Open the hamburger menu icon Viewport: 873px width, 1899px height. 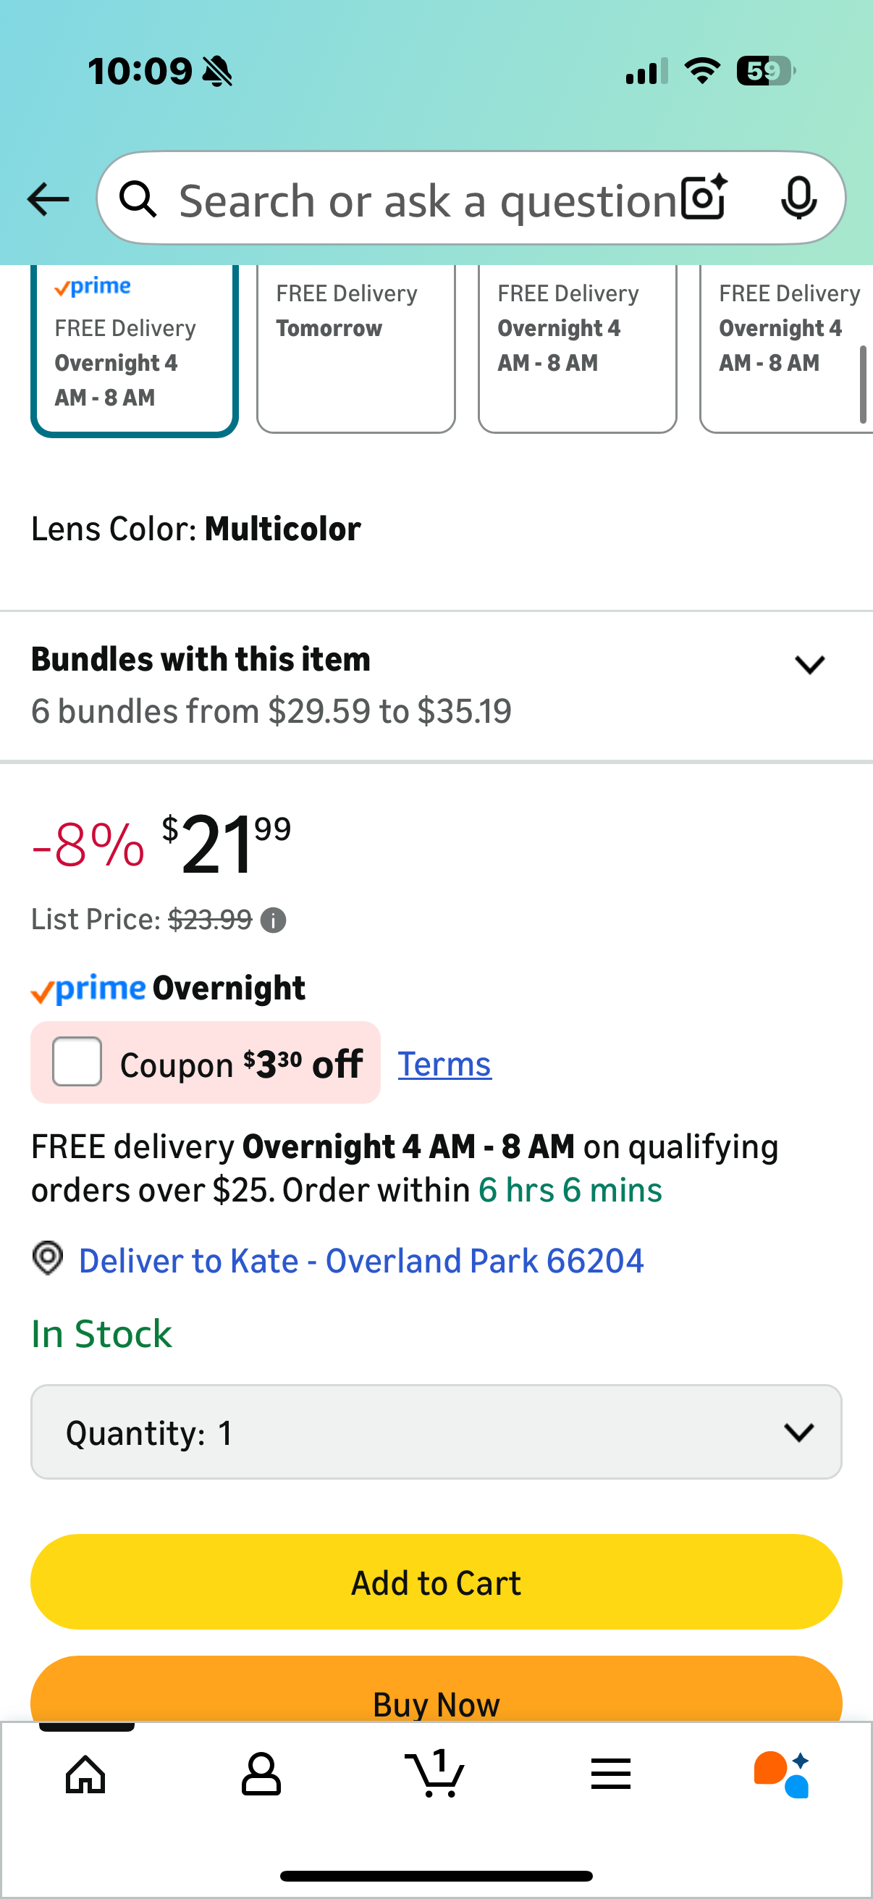point(610,1774)
